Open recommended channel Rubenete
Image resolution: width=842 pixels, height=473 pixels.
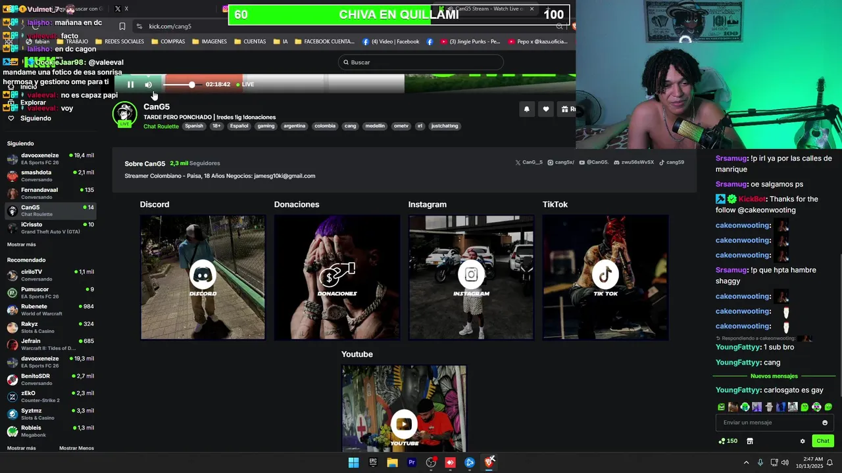pyautogui.click(x=51, y=309)
